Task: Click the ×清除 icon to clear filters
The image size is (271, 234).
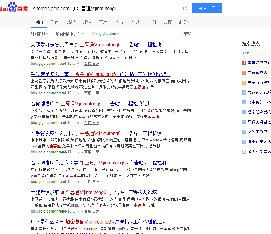Action: click(x=185, y=34)
